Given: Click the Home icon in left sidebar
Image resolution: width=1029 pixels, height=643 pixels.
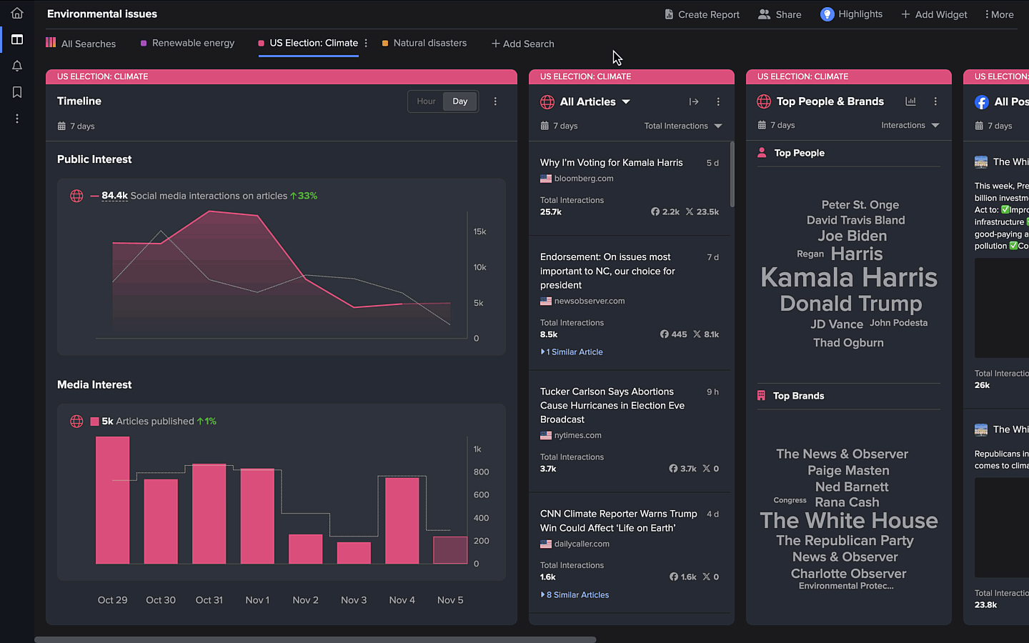Looking at the screenshot, I should tap(17, 13).
